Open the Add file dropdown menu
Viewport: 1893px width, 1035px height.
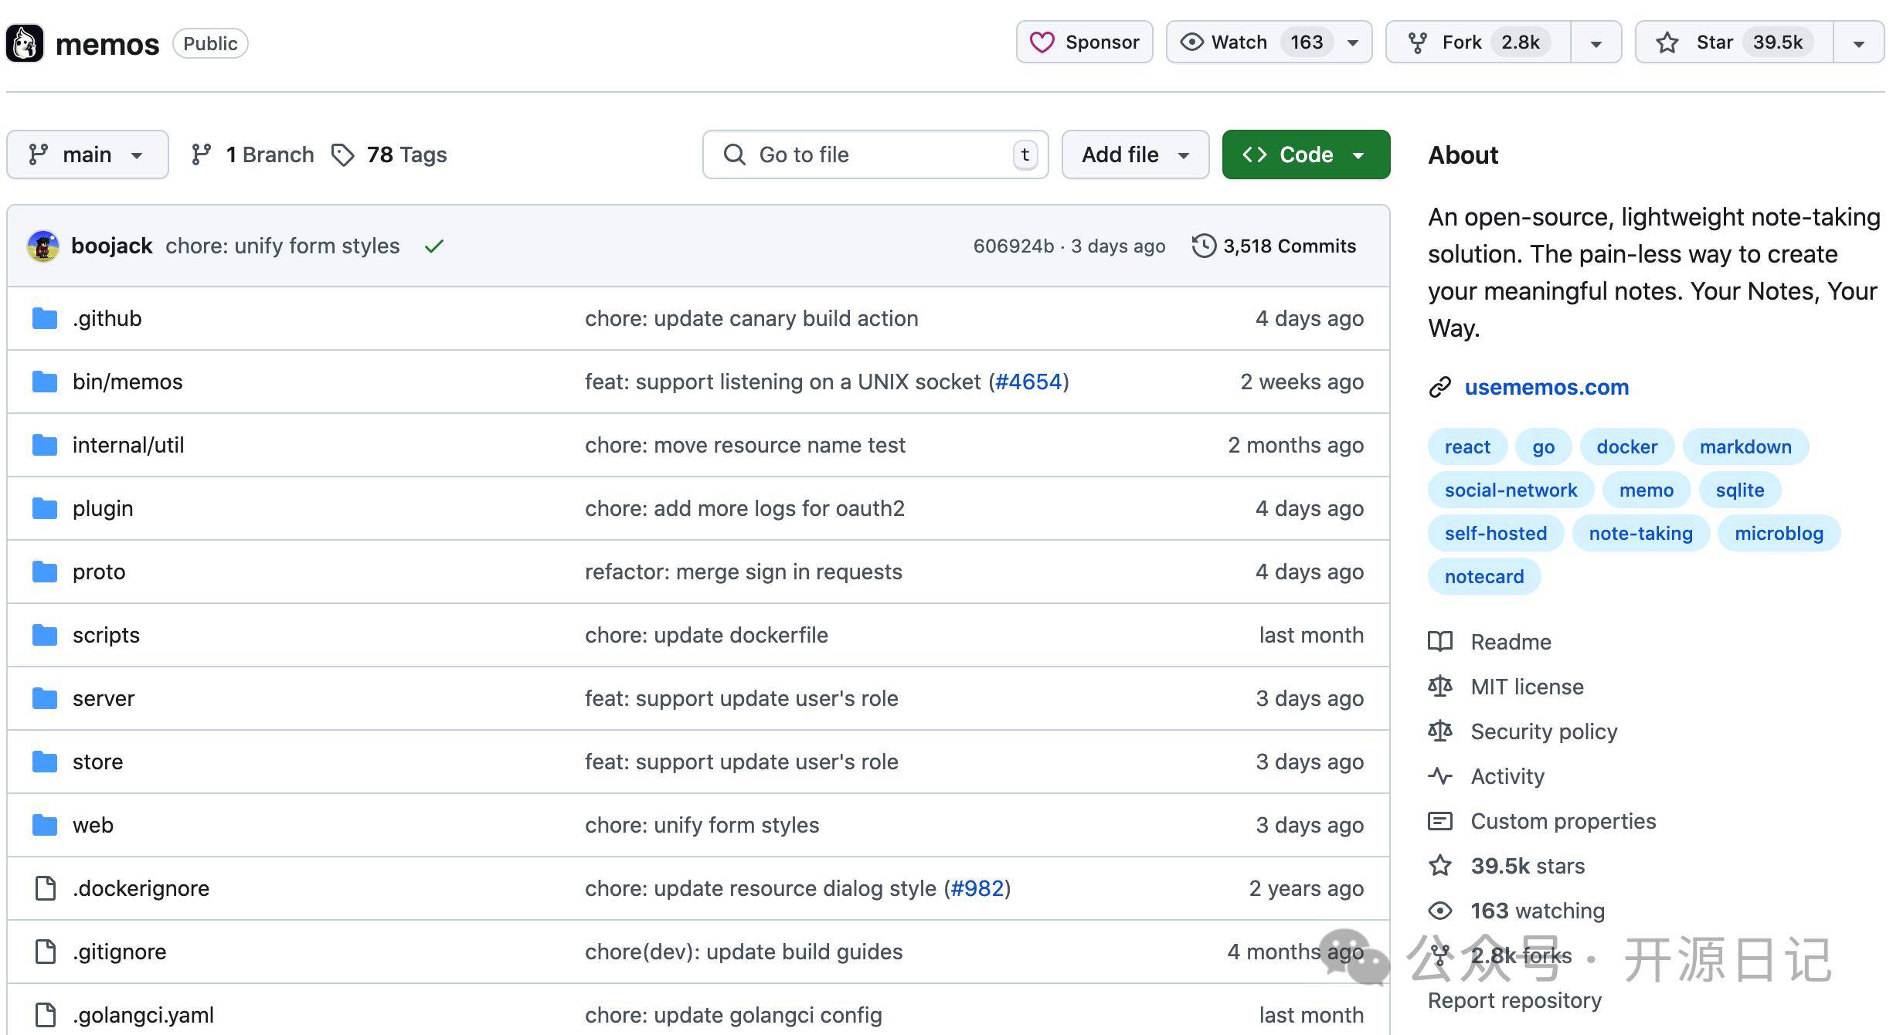click(1134, 154)
